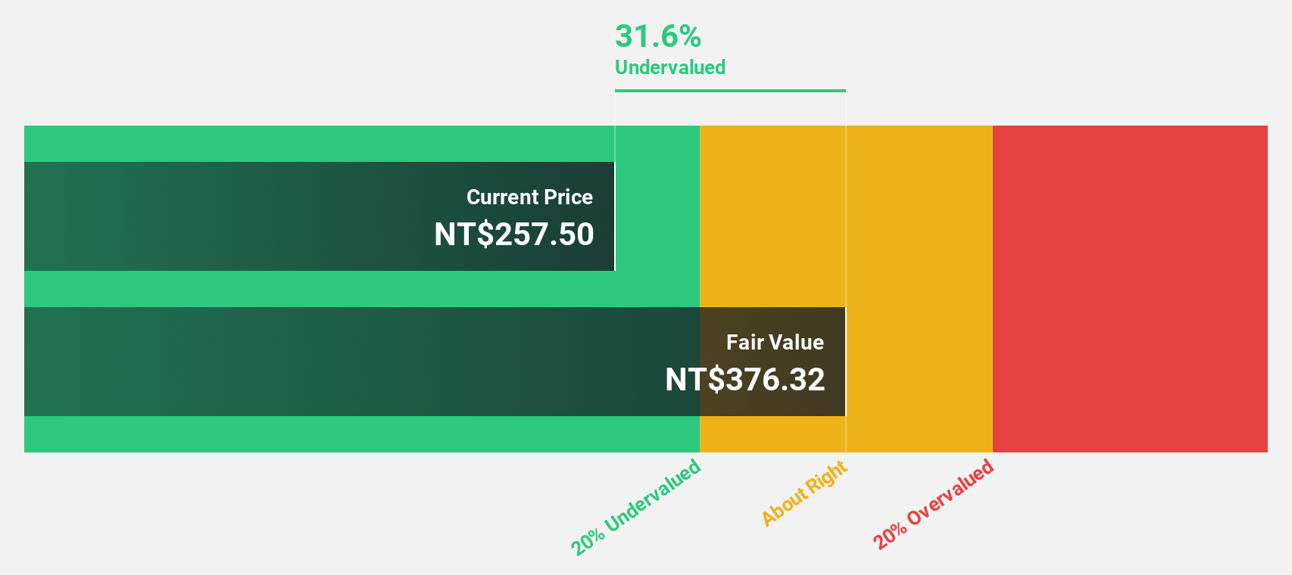Viewport: 1292px width, 575px height.
Task: Click the yellow strip below the Fair Value bar
Action: (772, 434)
